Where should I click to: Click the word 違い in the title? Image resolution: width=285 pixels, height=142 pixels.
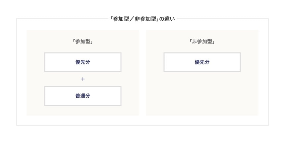tap(169, 19)
